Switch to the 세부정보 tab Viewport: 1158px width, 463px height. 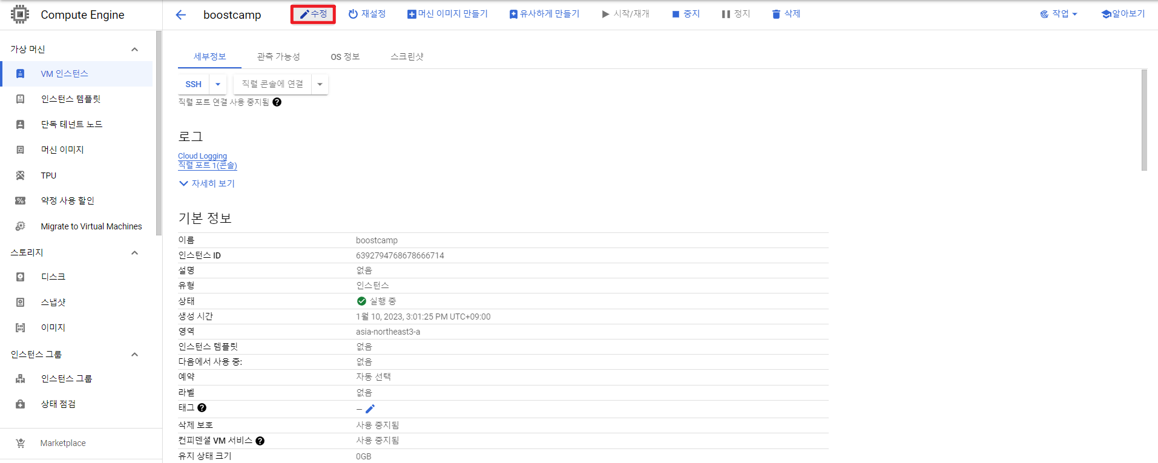tap(209, 56)
